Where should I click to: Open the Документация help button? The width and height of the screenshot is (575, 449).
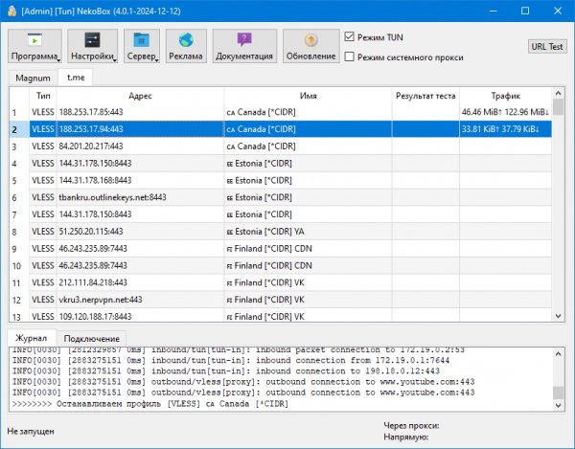coord(244,46)
